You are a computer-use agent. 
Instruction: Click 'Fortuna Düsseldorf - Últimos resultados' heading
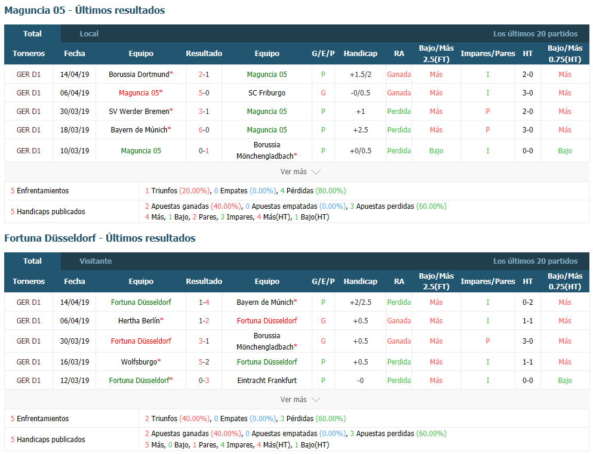(x=100, y=238)
